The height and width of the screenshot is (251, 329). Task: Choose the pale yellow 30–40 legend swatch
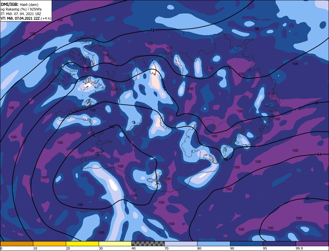click(115, 244)
